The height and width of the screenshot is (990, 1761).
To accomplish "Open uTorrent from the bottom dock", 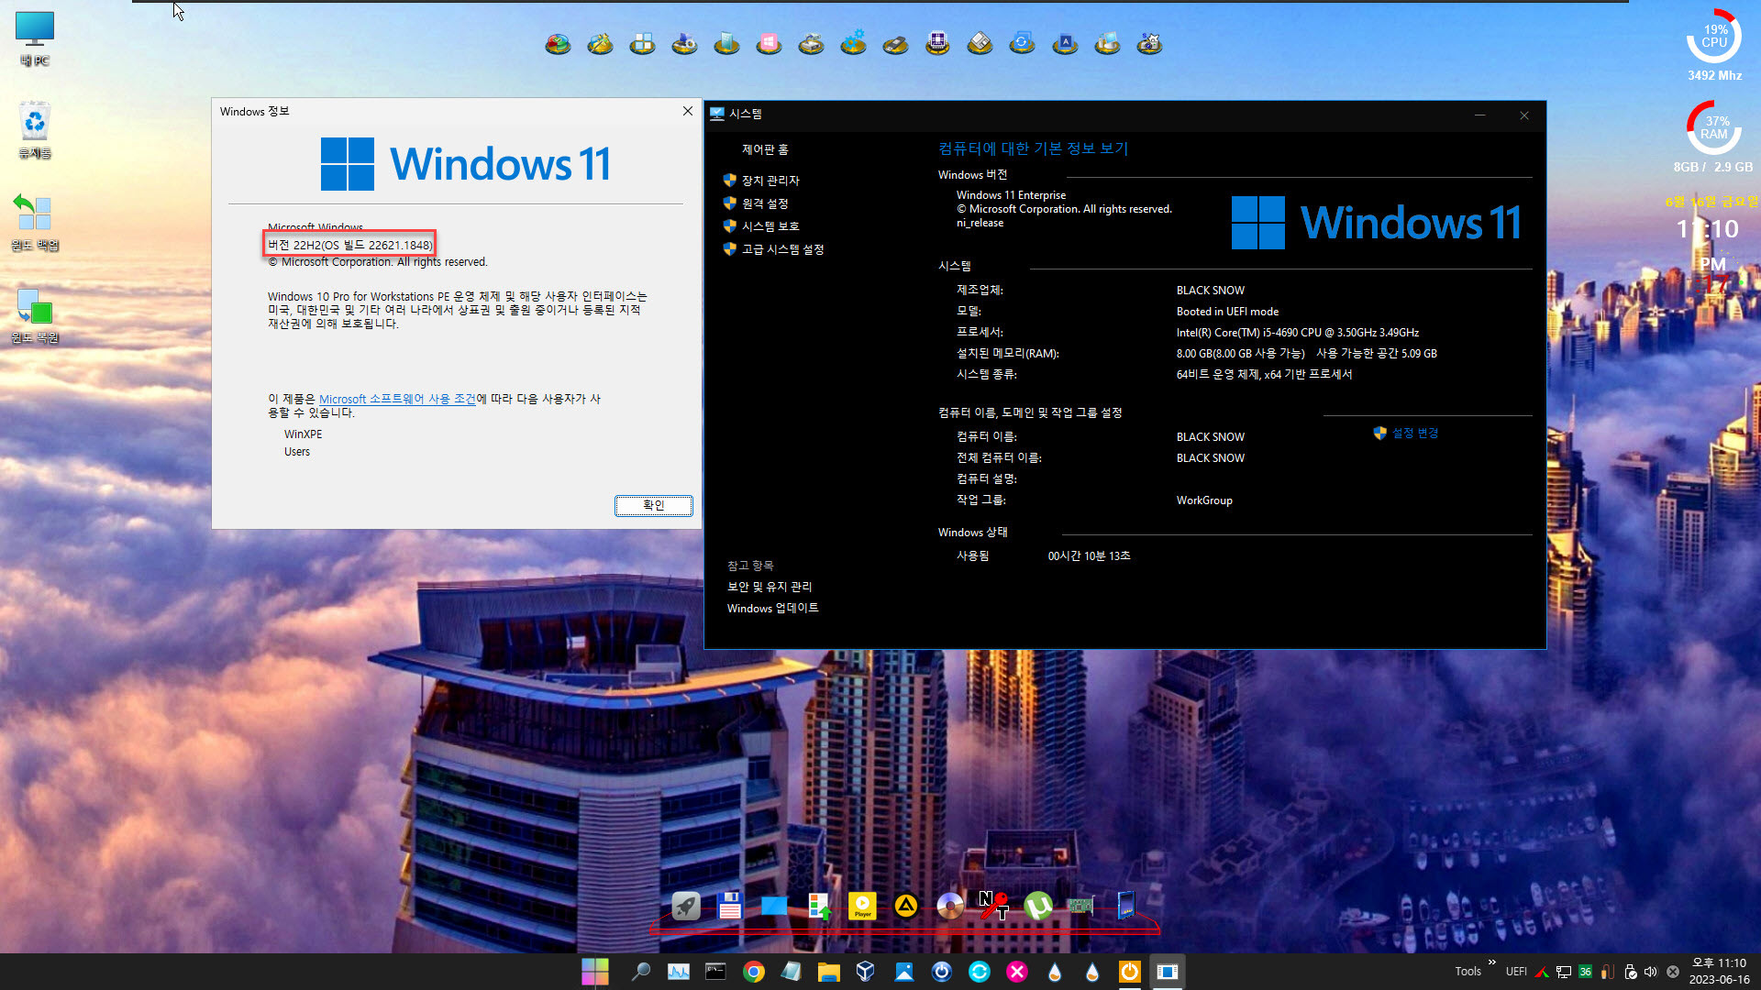I will [x=1037, y=906].
